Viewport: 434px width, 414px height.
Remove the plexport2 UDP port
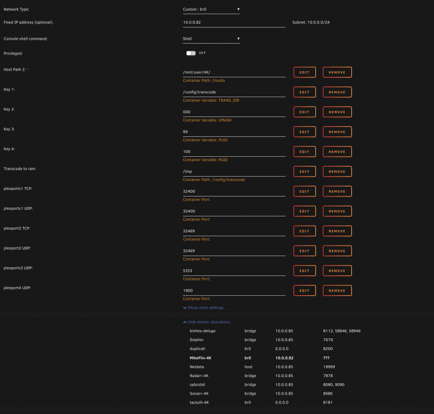pos(337,251)
